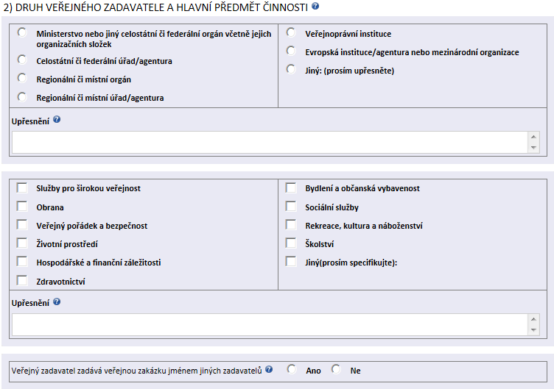Choose Ano for jiných zadavatelů question
Viewport: 554px width, 389px height.
pyautogui.click(x=292, y=369)
